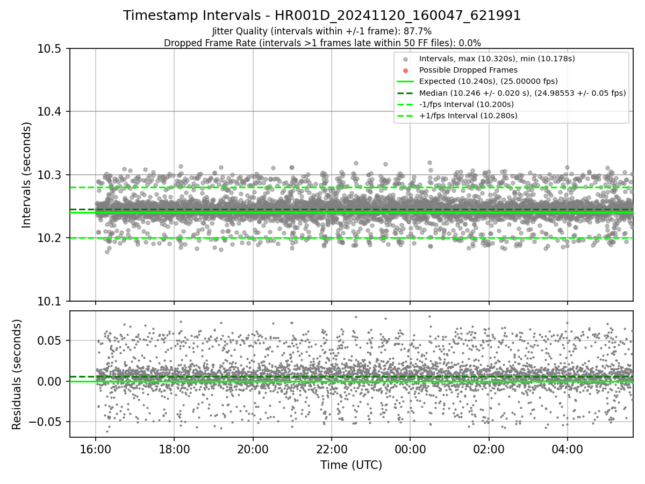Click the 'Residuals (seconds)' y-axis label

tap(17, 374)
